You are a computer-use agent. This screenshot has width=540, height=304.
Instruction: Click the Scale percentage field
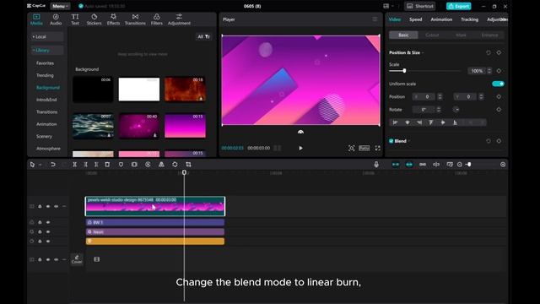(477, 71)
